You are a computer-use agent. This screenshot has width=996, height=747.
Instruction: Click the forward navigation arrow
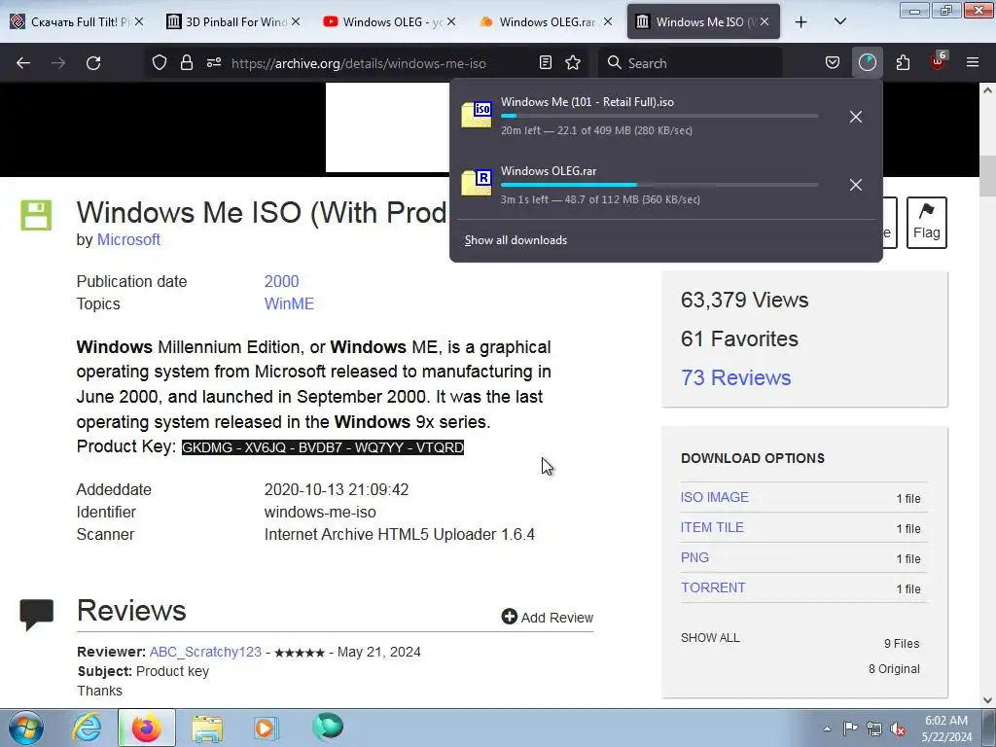pyautogui.click(x=58, y=63)
